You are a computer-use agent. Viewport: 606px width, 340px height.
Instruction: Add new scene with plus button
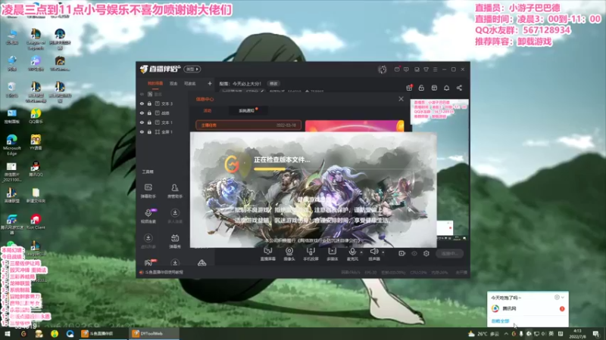point(210,83)
